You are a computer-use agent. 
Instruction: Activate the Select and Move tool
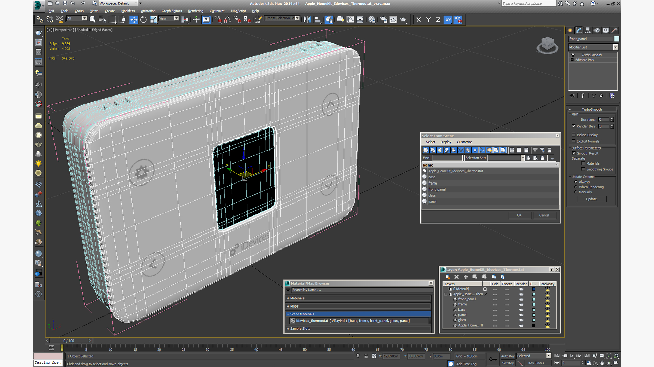pyautogui.click(x=134, y=20)
